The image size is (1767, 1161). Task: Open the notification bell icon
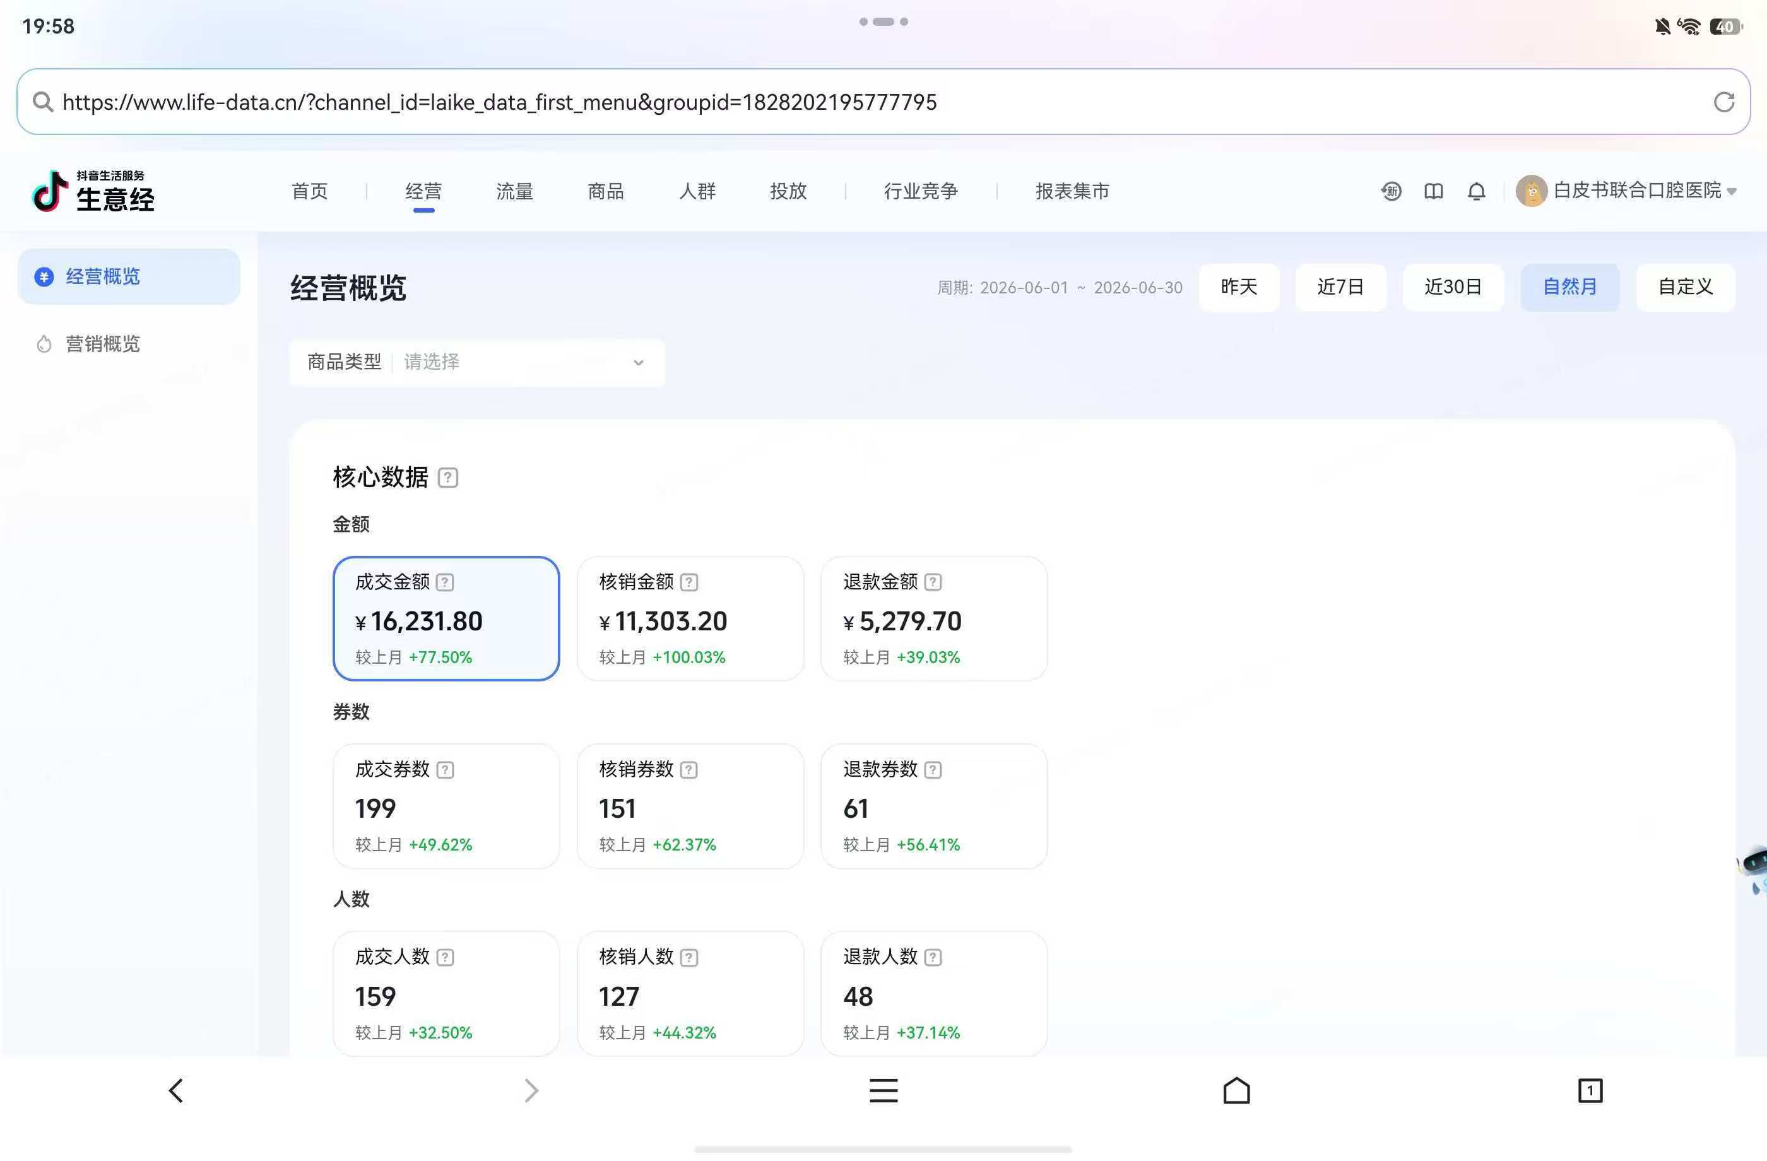tap(1476, 192)
